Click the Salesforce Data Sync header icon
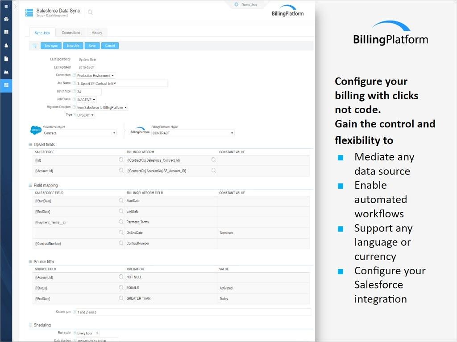This screenshot has height=342, width=457. pyautogui.click(x=29, y=12)
